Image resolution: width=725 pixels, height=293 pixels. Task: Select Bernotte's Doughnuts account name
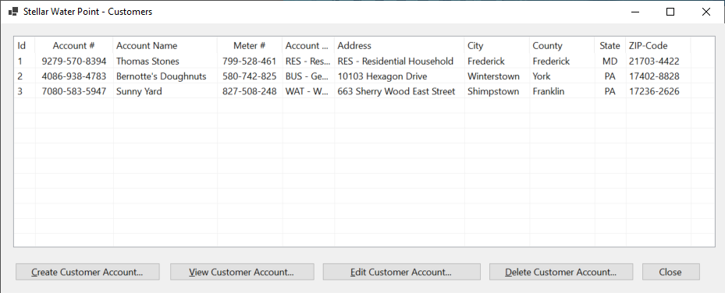(x=161, y=76)
